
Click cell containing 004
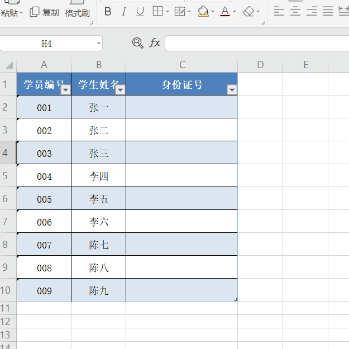[44, 175]
